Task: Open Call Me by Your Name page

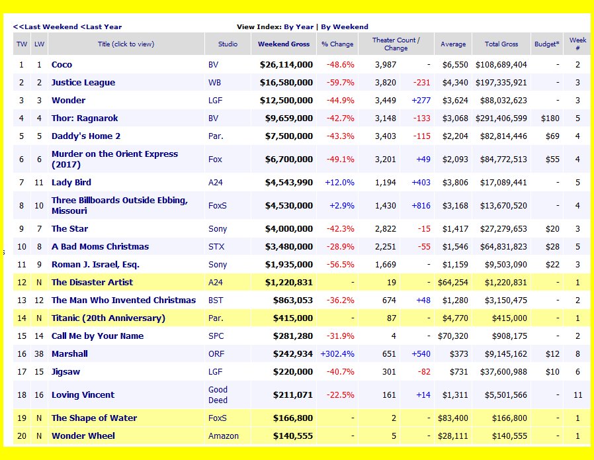Action: [x=98, y=336]
